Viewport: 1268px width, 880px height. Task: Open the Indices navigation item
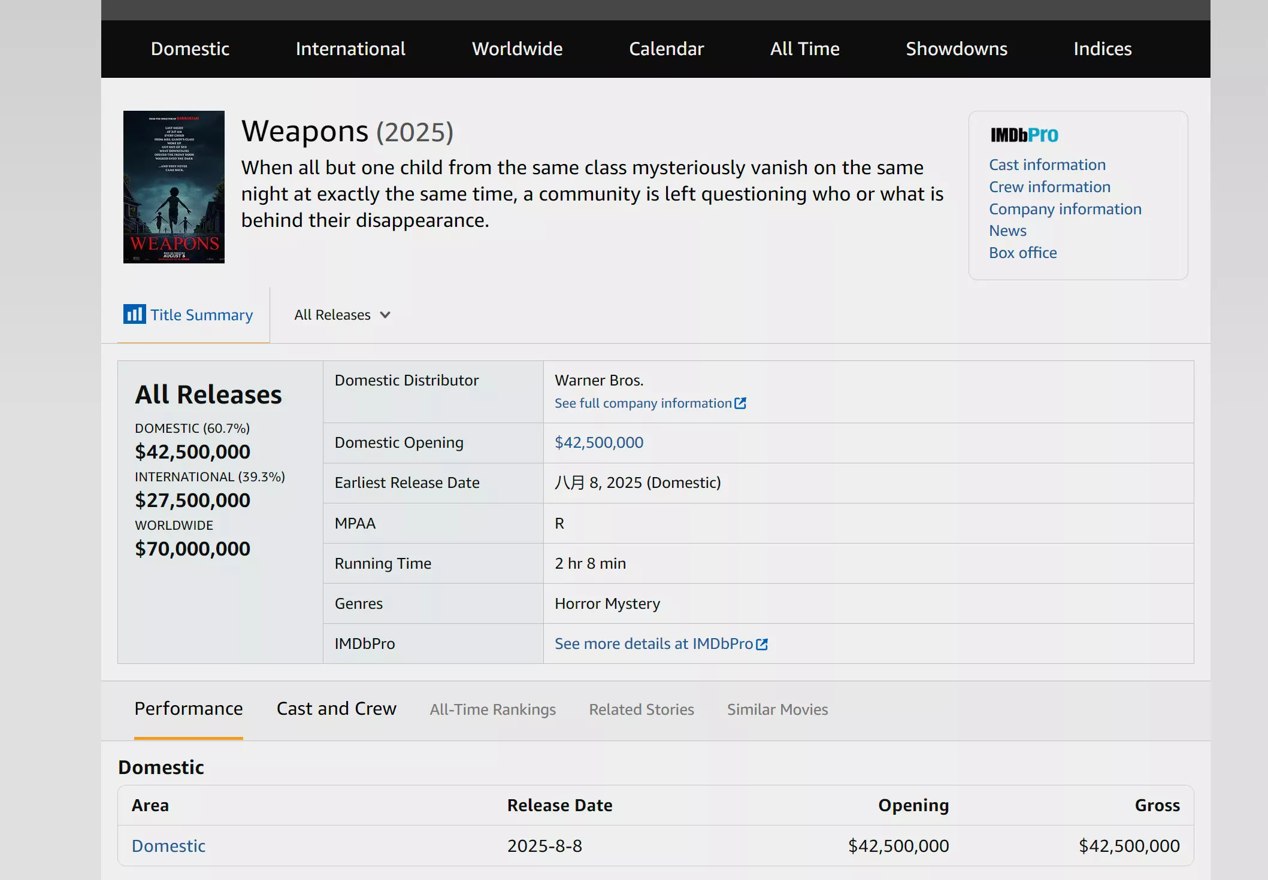click(x=1102, y=49)
